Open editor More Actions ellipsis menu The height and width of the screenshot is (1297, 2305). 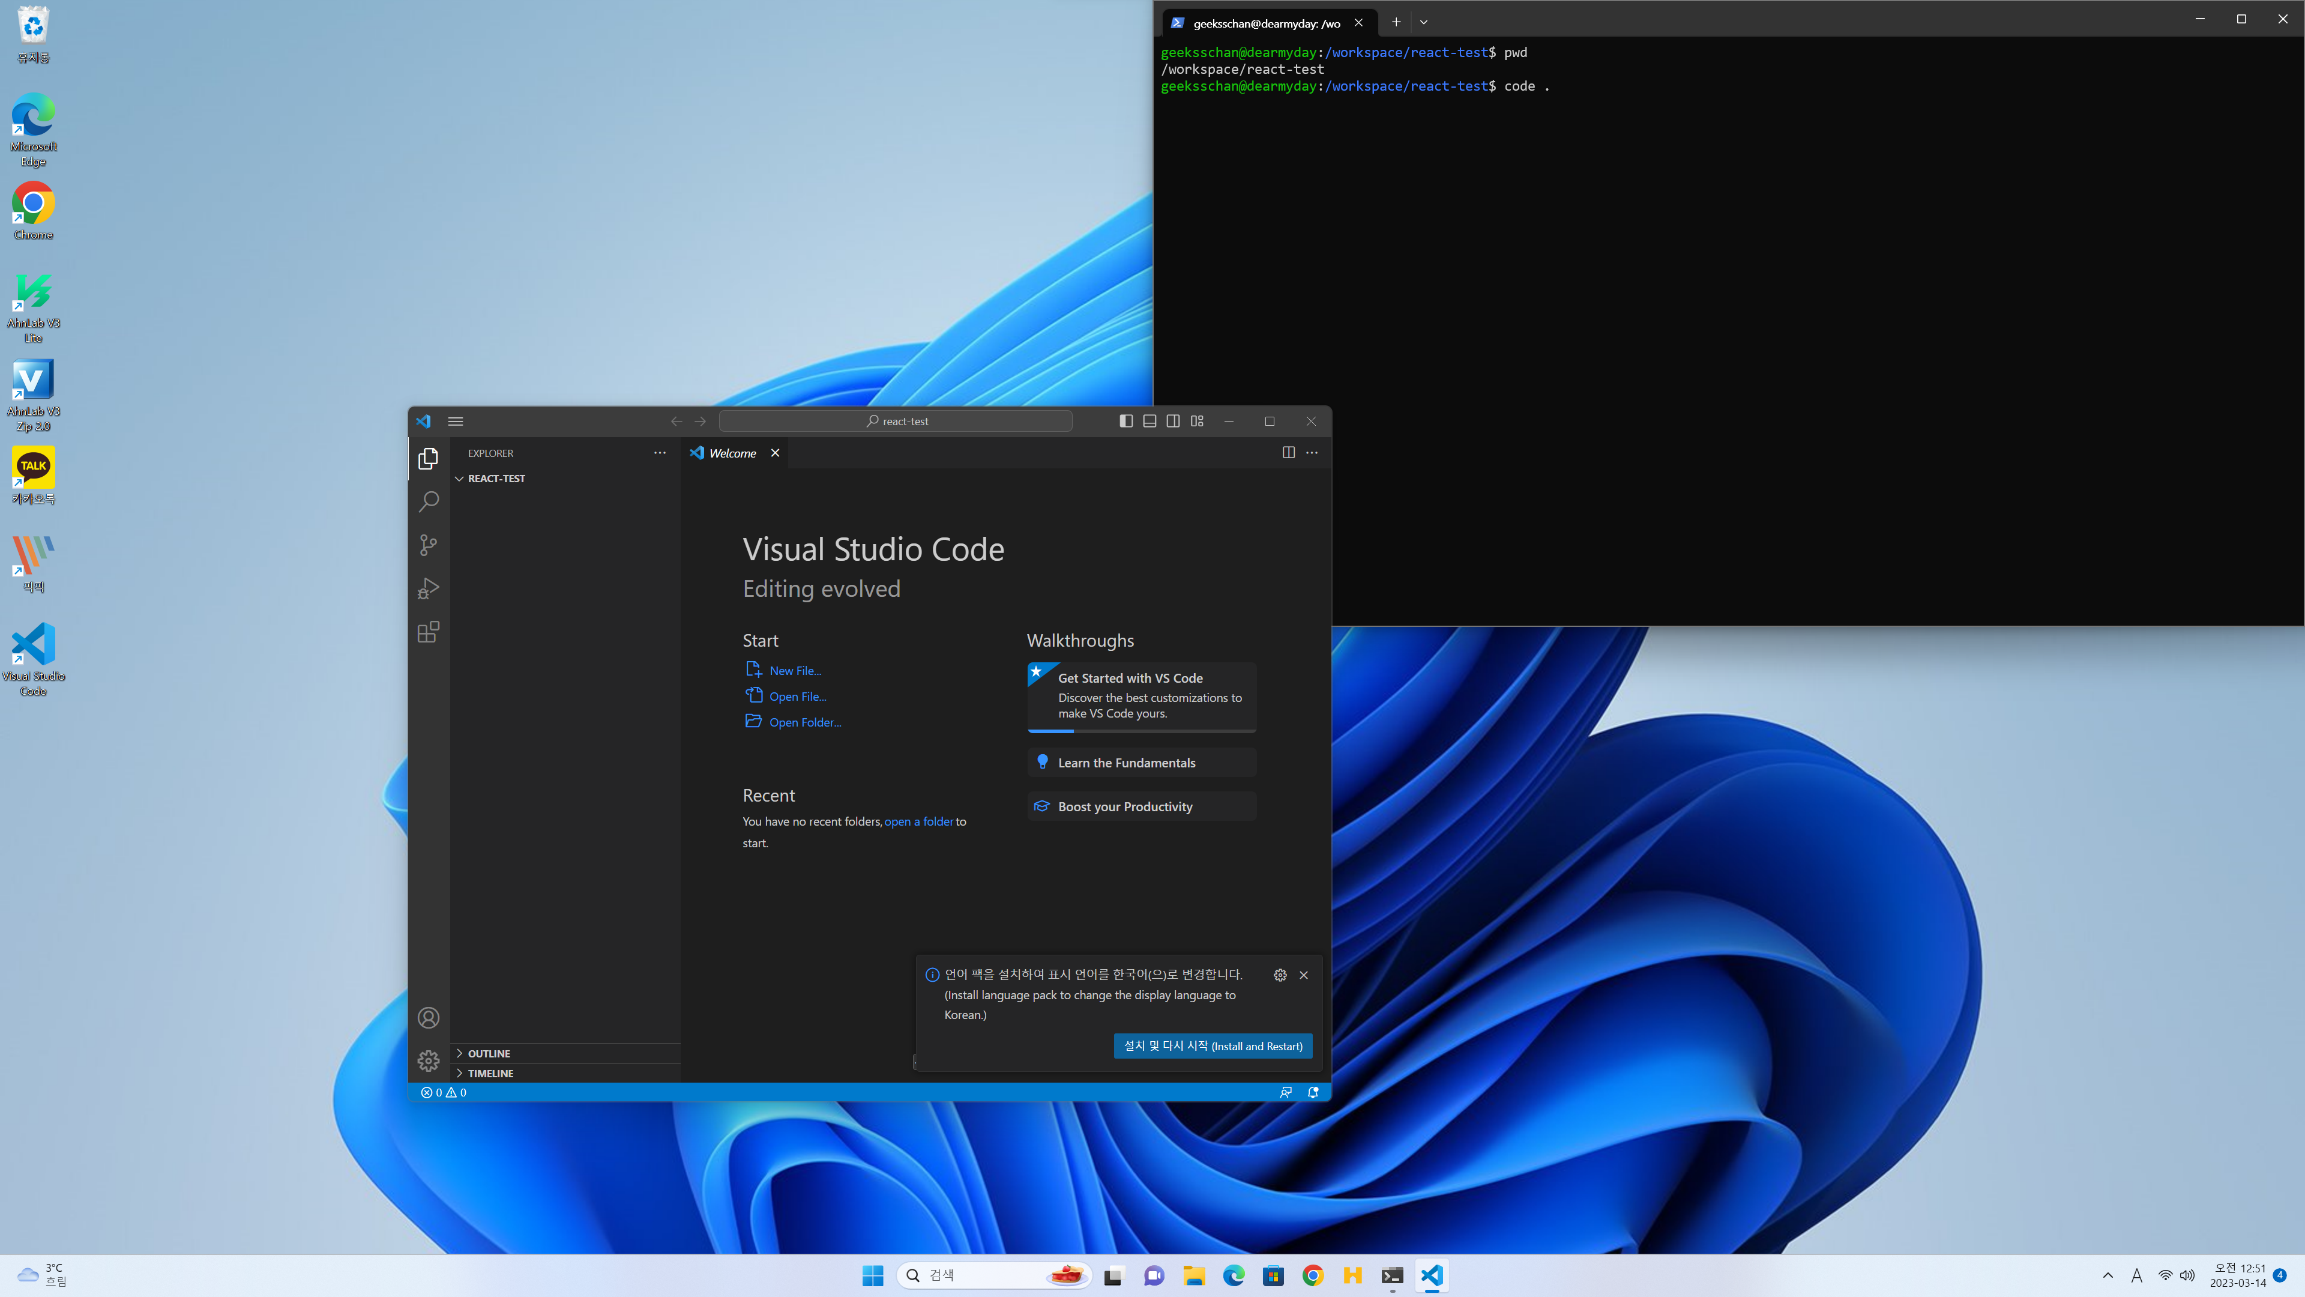[1312, 453]
